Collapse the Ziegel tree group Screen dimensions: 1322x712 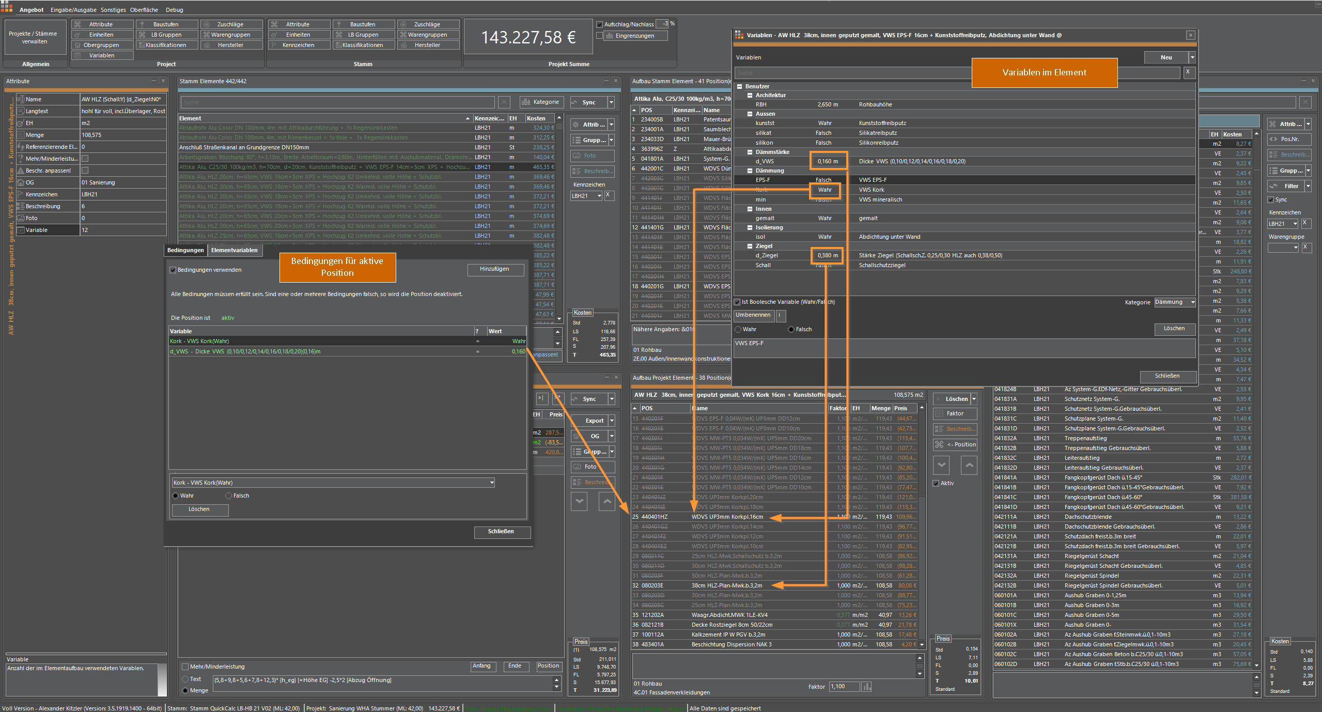[750, 246]
